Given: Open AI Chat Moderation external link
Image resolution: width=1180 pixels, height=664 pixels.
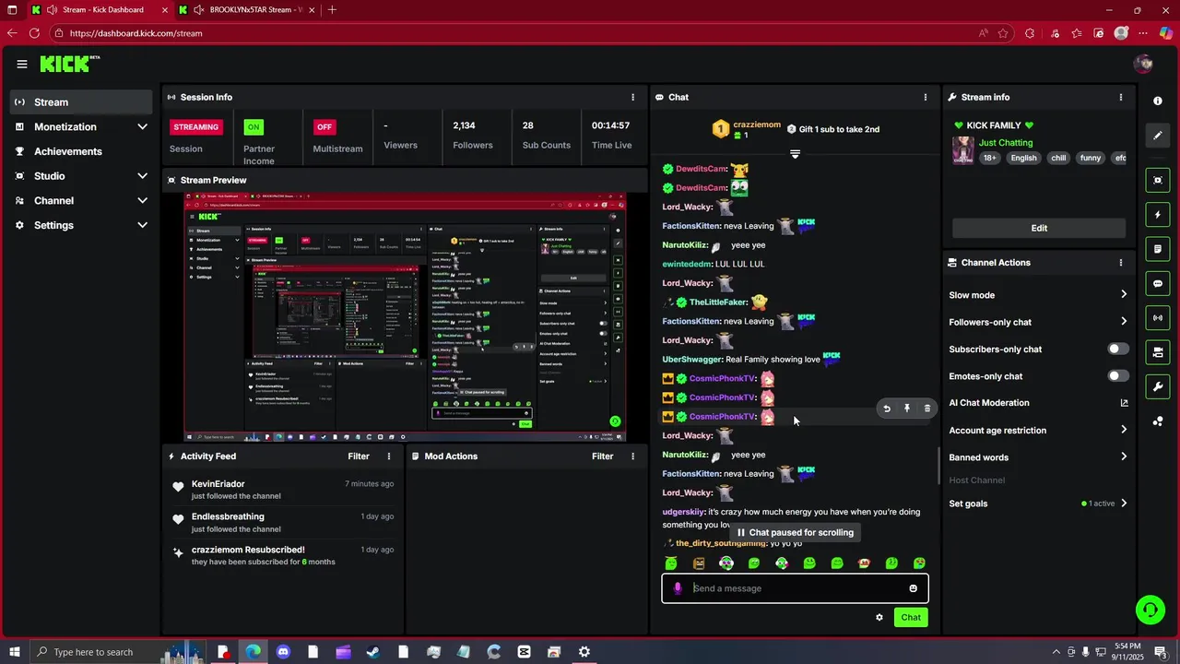Looking at the screenshot, I should click(x=1124, y=403).
